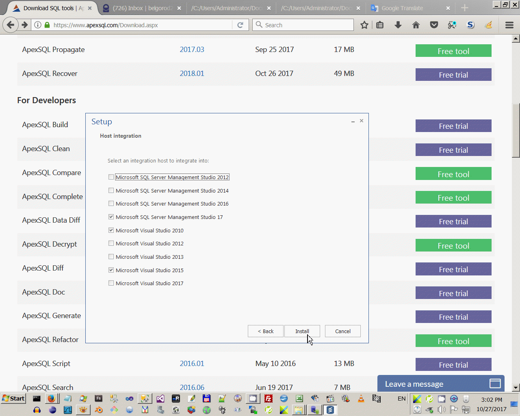Open the ApexSQL Script 2016.01 version link
Viewport: 520px width, 416px height.
pos(192,364)
